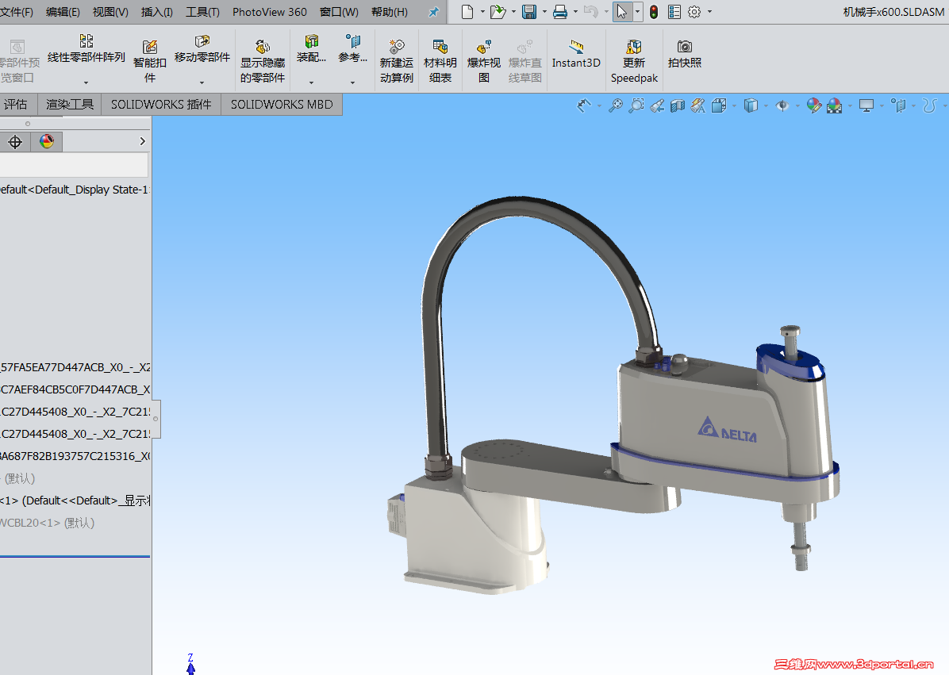Viewport: 949px width, 675px height.
Task: Open the DisplayManager color ball tab
Action: pos(47,141)
